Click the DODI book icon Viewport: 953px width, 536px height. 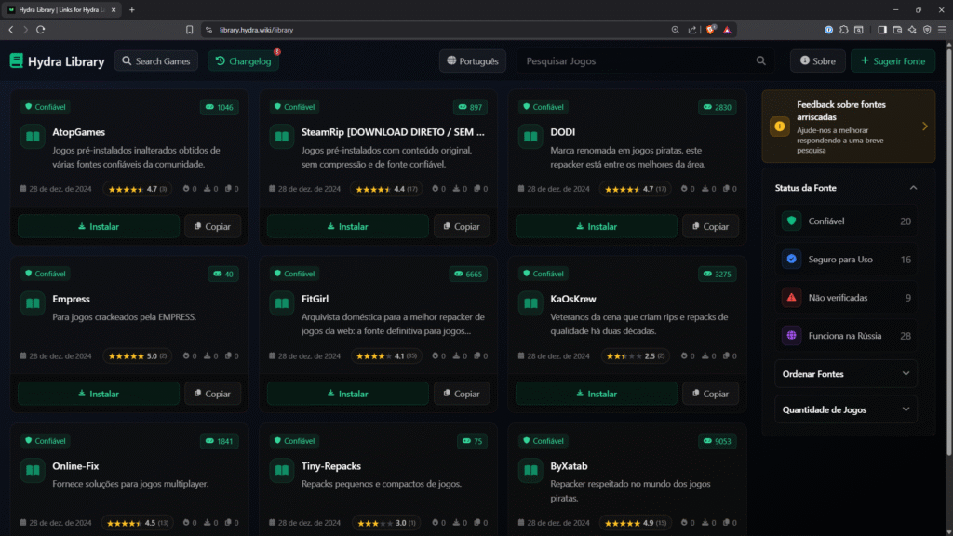click(x=530, y=137)
